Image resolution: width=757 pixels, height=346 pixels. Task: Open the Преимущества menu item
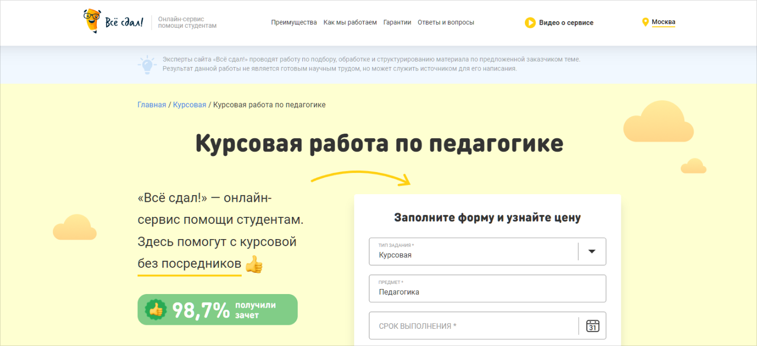[x=294, y=22]
